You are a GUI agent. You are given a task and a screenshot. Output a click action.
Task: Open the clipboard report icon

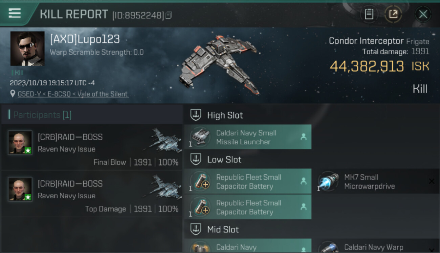[369, 14]
